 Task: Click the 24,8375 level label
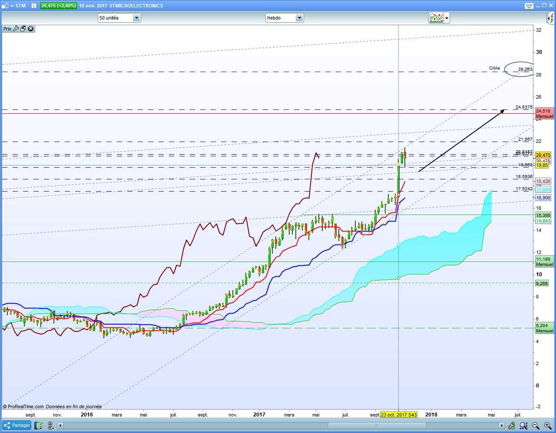click(x=524, y=107)
